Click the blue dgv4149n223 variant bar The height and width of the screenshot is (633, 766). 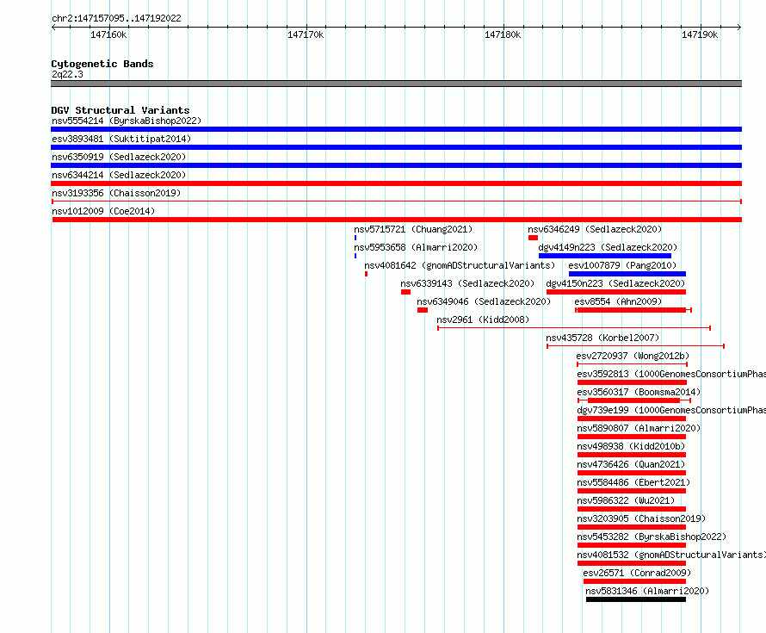coord(605,256)
